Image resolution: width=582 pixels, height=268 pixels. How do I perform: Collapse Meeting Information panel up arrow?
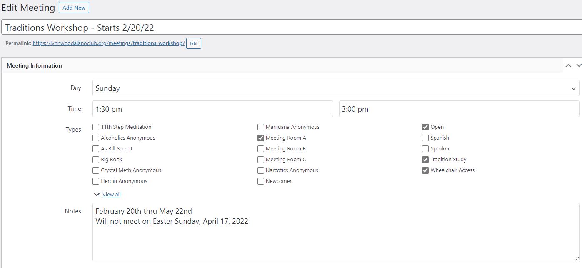coord(568,65)
